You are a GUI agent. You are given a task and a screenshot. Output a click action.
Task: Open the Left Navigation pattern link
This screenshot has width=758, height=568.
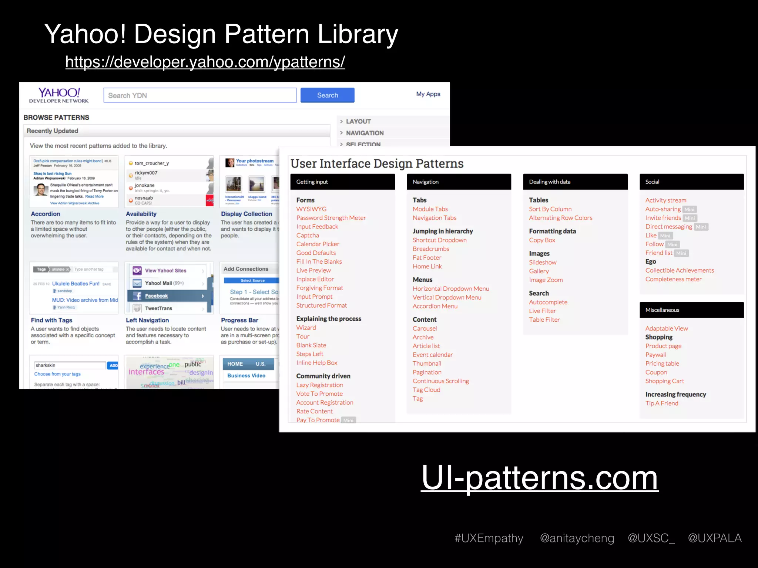click(x=147, y=320)
